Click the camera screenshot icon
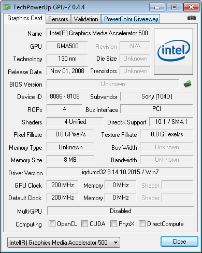This screenshot has height=253, width=202. 192,18
